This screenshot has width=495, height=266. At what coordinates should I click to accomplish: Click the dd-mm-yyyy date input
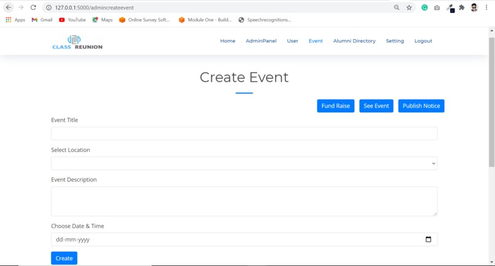pyautogui.click(x=244, y=239)
